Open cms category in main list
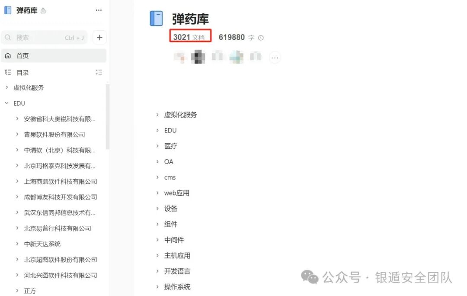This screenshot has height=296, width=467. tap(170, 177)
